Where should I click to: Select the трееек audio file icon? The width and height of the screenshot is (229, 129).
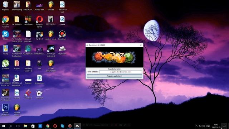pyautogui.click(x=62, y=21)
